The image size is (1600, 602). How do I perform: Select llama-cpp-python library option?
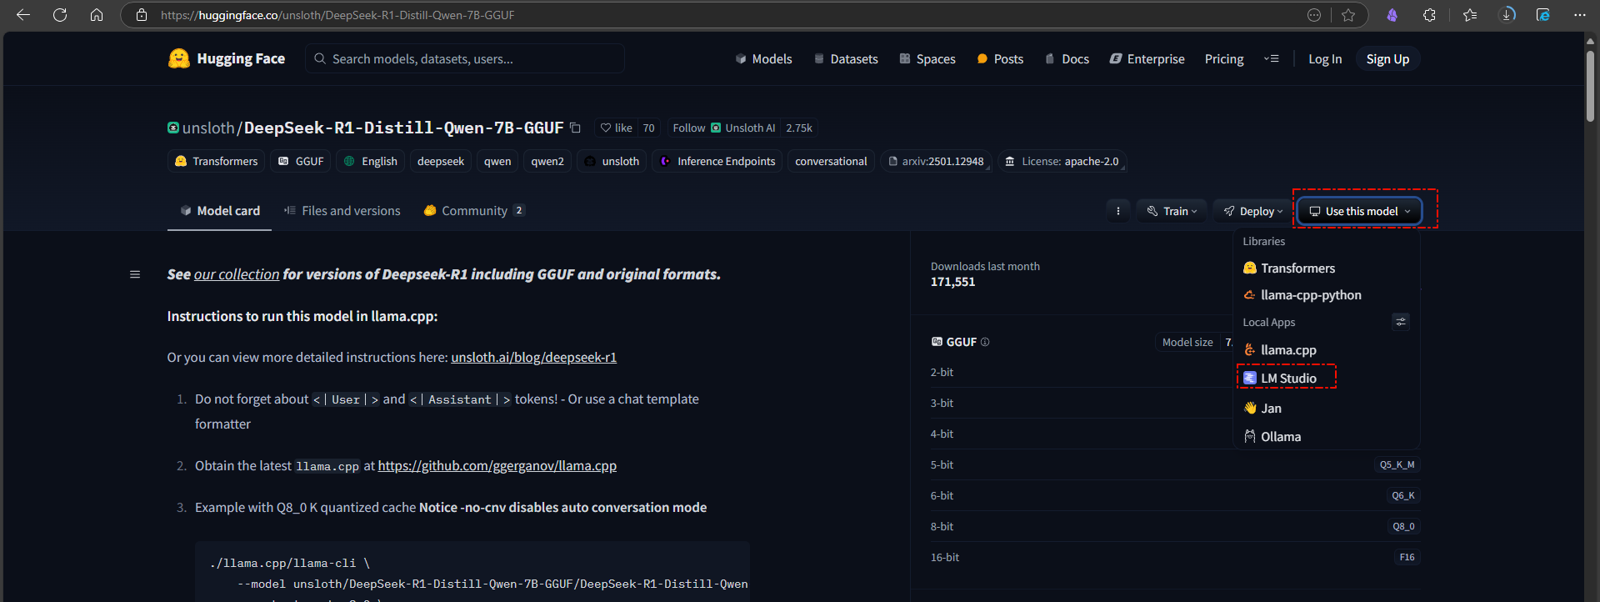[x=1327, y=295]
